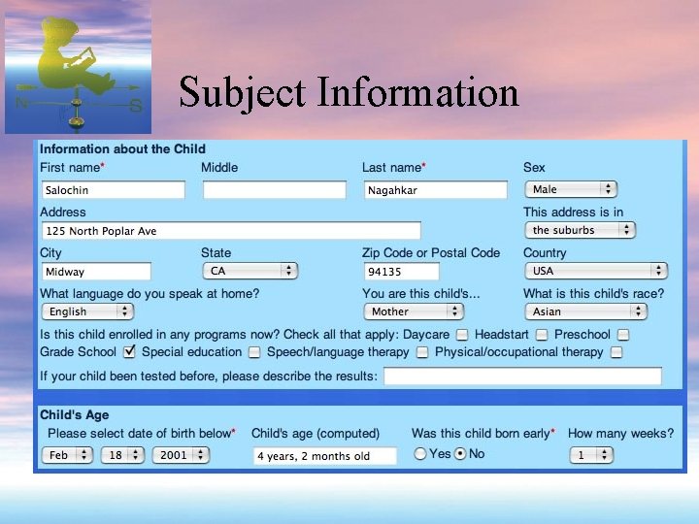Image resolution: width=699 pixels, height=524 pixels.
Task: Open the Sex dropdown set to Male
Action: (x=571, y=189)
